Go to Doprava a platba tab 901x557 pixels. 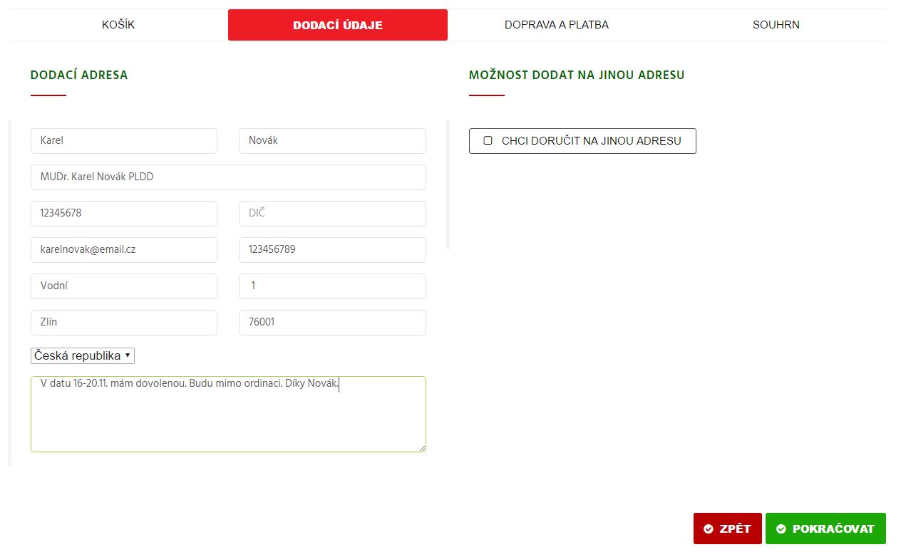[557, 25]
